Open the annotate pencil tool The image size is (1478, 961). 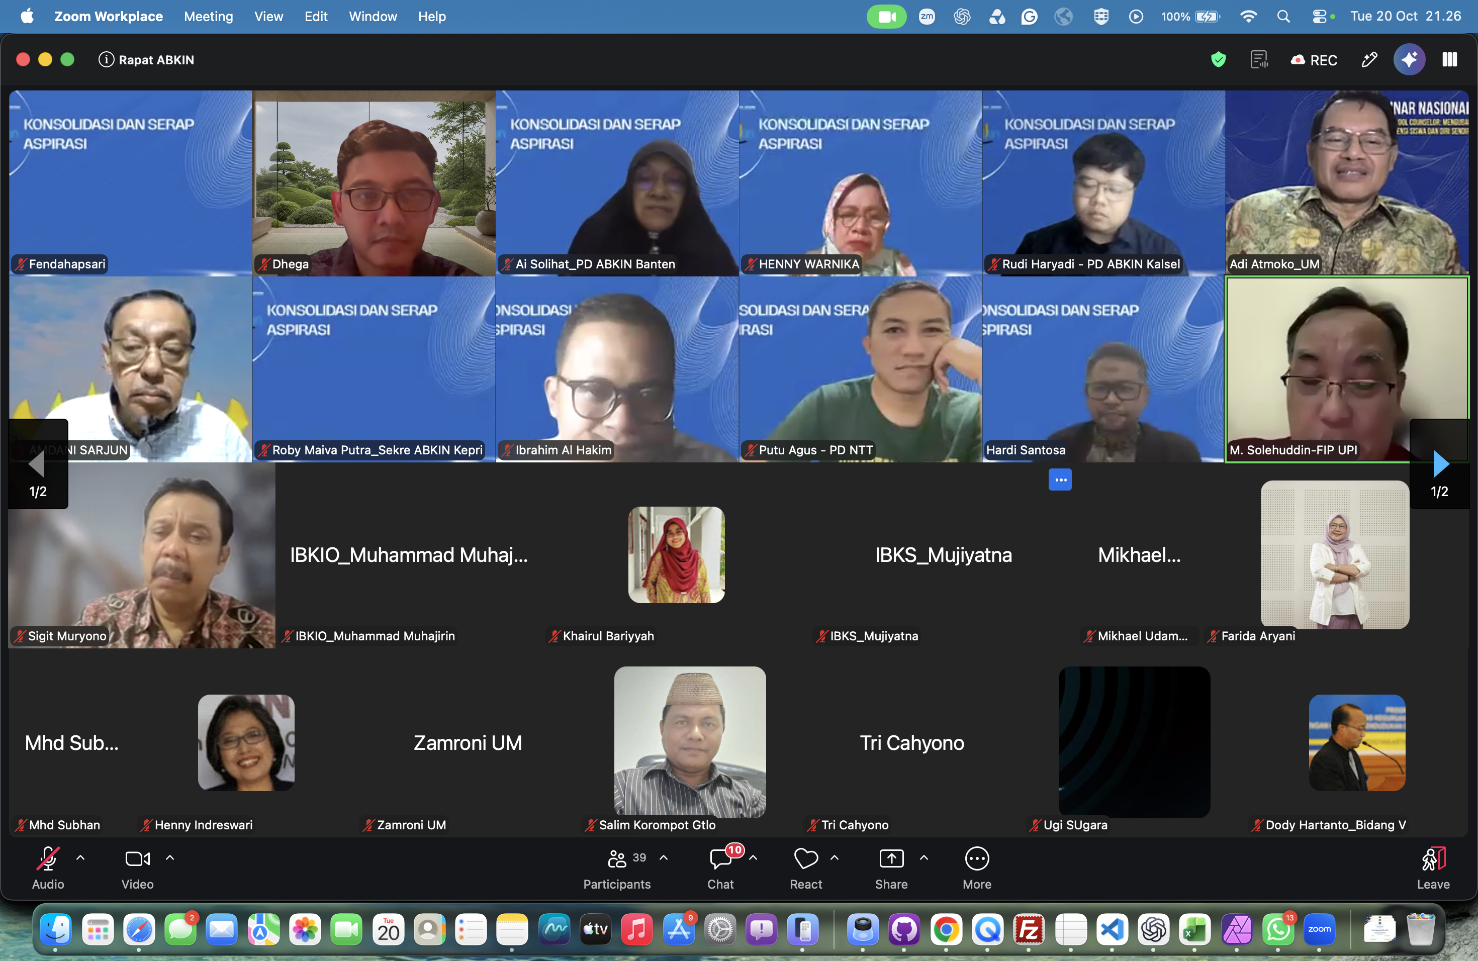[x=1369, y=60]
